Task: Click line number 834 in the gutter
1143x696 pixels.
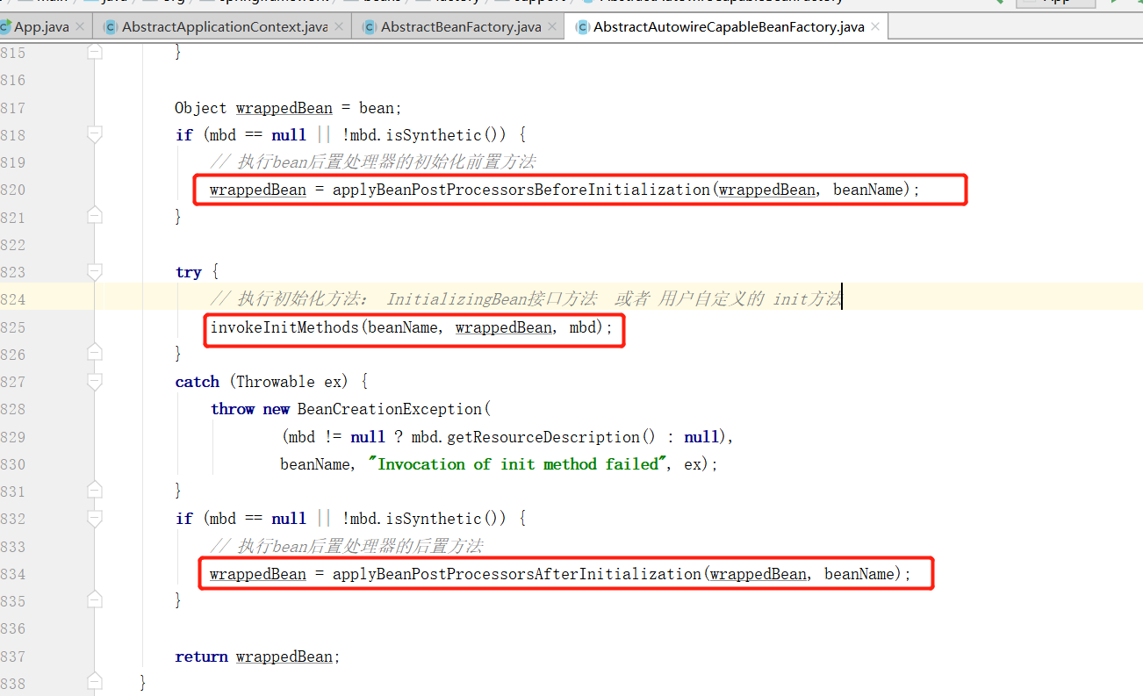Action: click(x=13, y=574)
